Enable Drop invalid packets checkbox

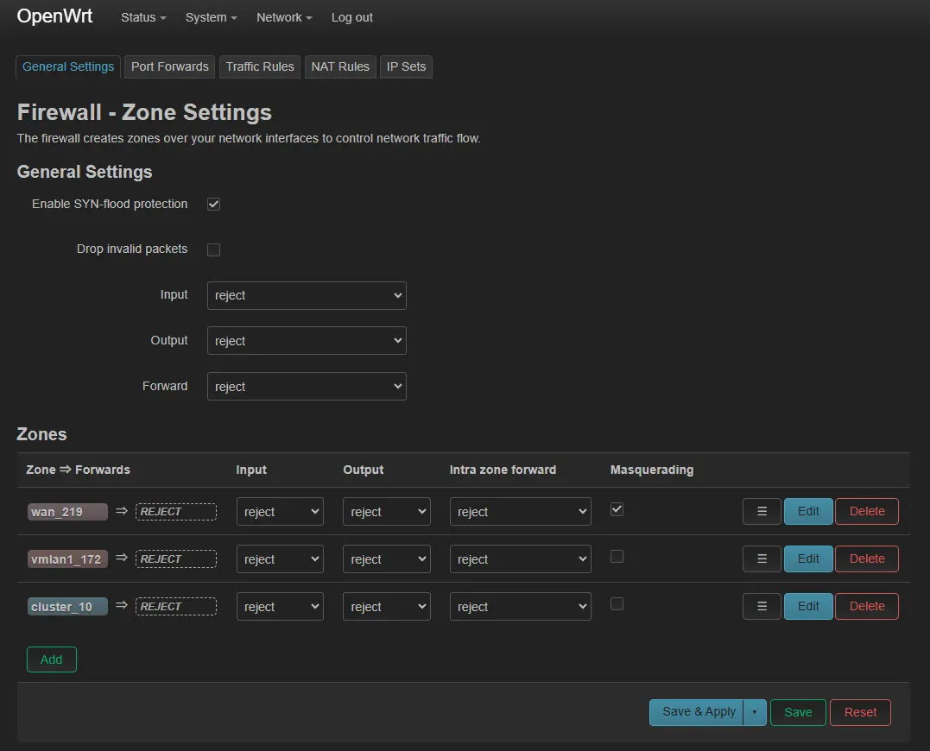[x=213, y=249]
